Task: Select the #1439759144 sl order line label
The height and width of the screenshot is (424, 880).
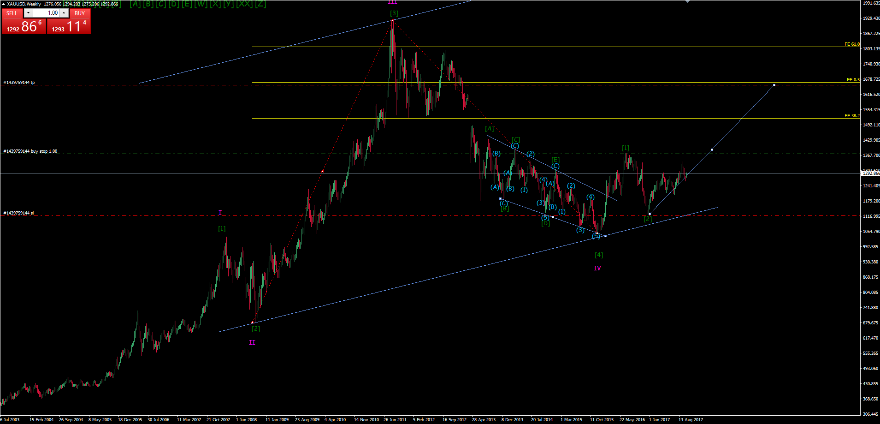Action: [x=18, y=213]
